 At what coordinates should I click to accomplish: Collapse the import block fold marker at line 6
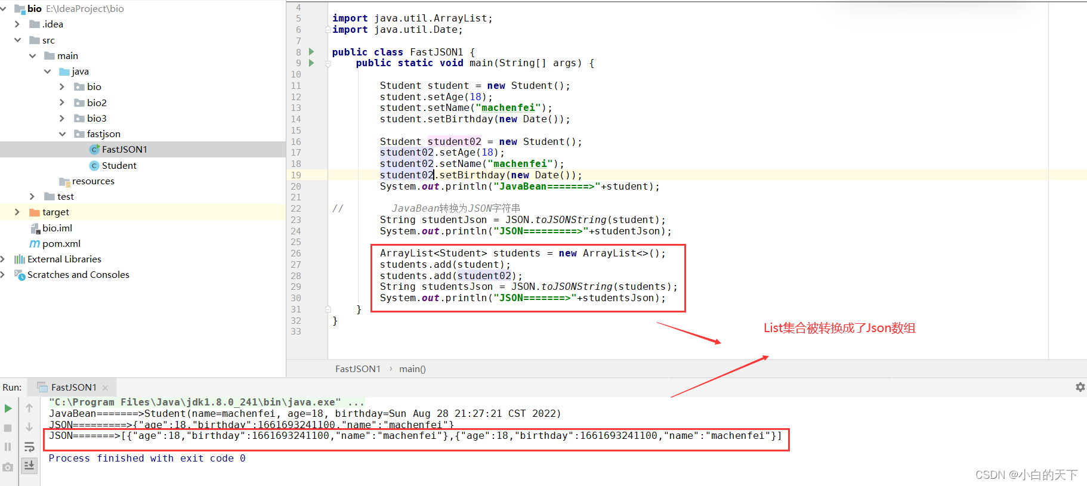point(328,29)
